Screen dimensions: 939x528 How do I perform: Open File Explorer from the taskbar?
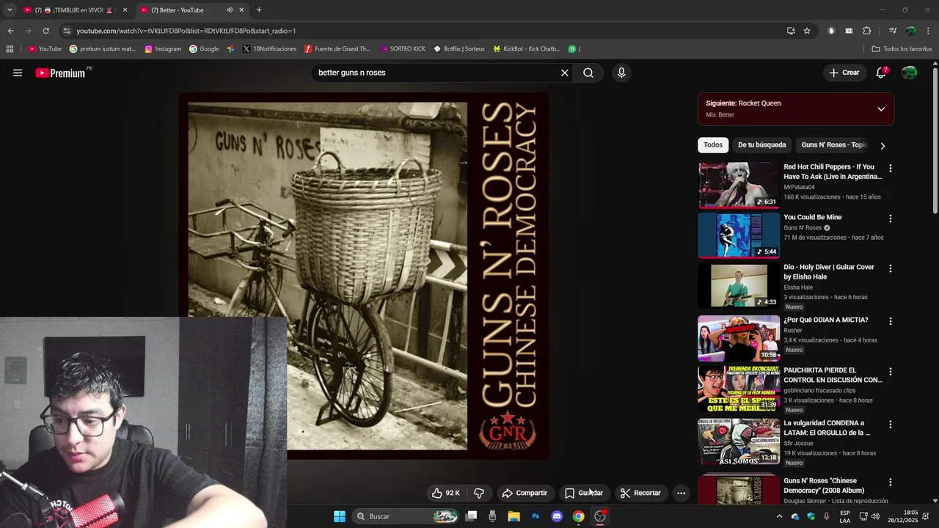514,516
